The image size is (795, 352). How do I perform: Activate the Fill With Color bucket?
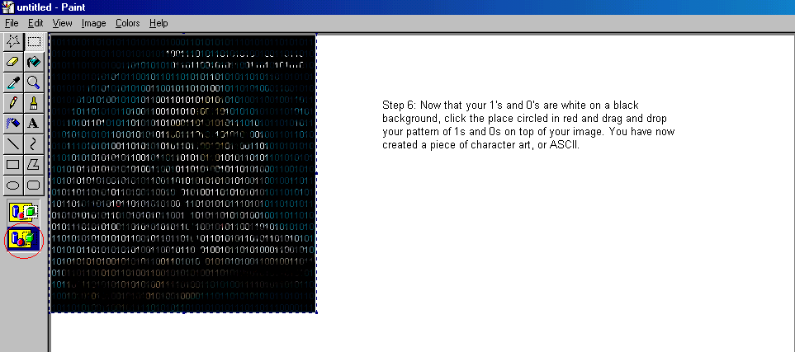click(x=34, y=62)
